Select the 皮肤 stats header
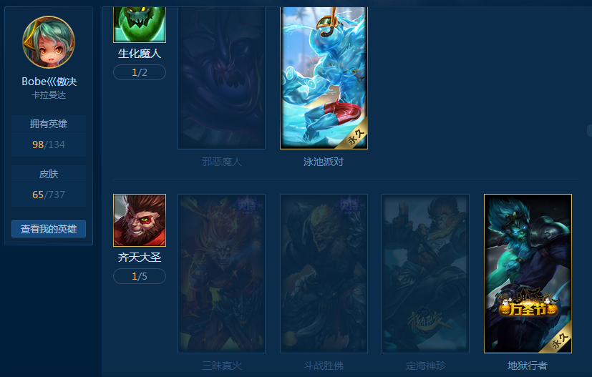 pyautogui.click(x=49, y=174)
